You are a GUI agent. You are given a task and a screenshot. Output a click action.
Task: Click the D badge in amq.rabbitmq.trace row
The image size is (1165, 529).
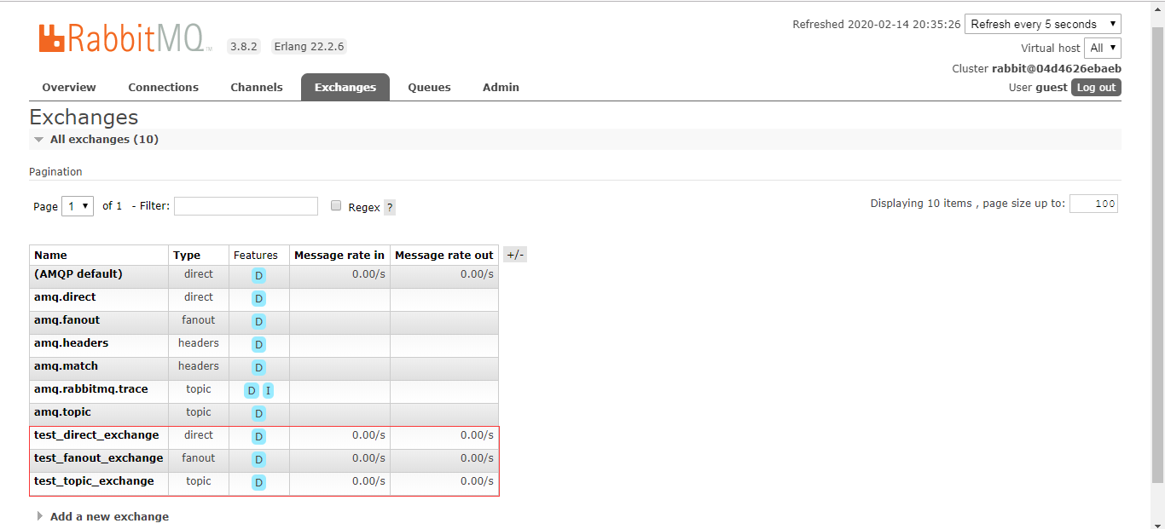click(251, 391)
